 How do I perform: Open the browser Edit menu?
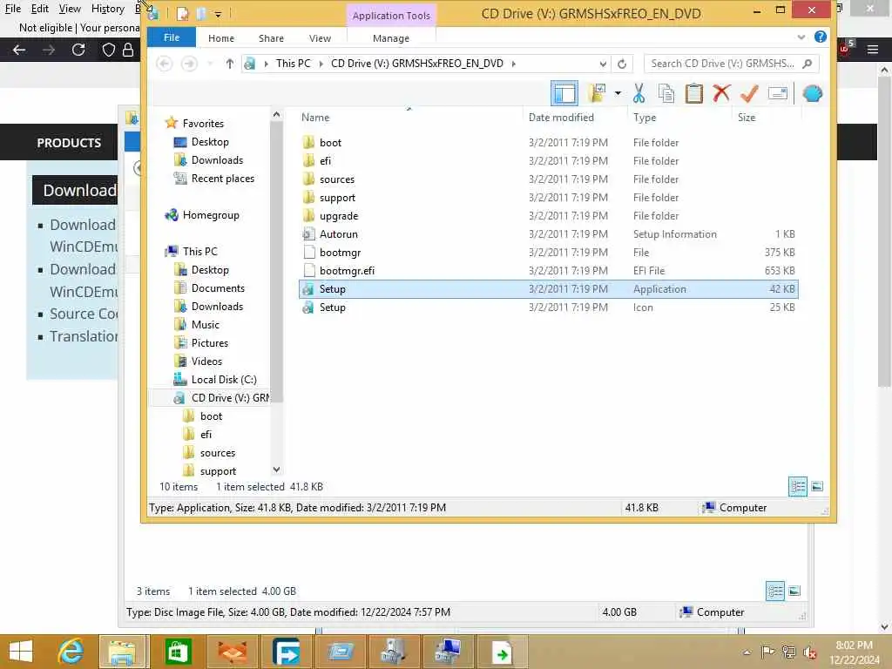click(x=40, y=9)
